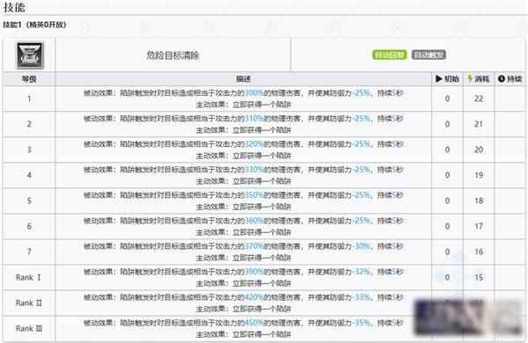This screenshot has height=343, width=528.
Task: Select the Rank I row label
Action: click(x=29, y=277)
